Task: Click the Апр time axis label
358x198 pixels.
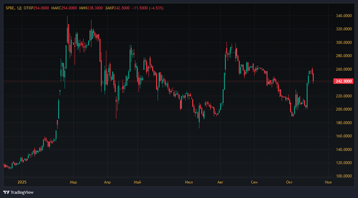Action: point(107,182)
